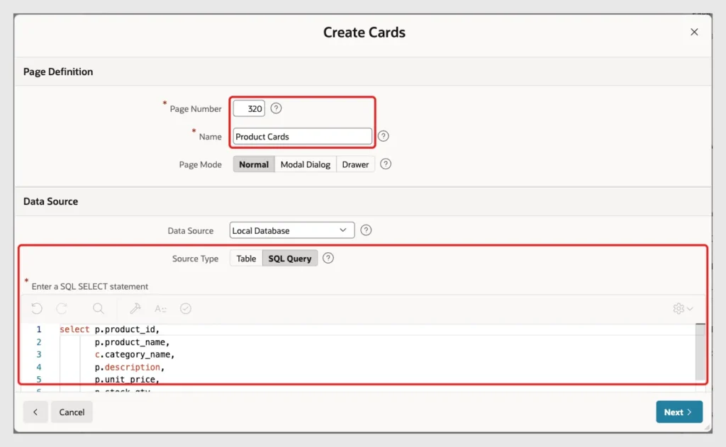Open the search magnifier in SQL editor
The height and width of the screenshot is (447, 726).
coord(98,308)
